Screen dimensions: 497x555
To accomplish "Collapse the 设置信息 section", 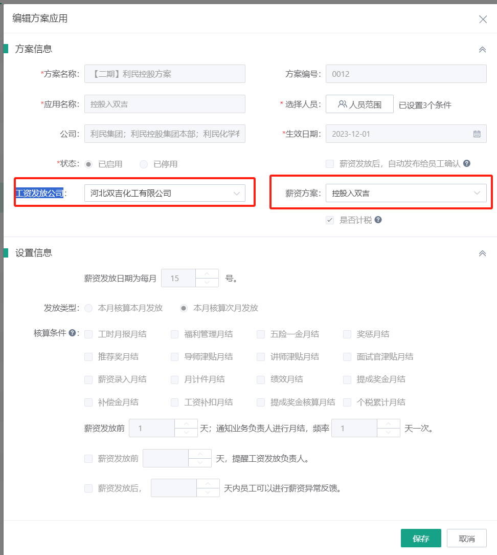I will click(482, 252).
